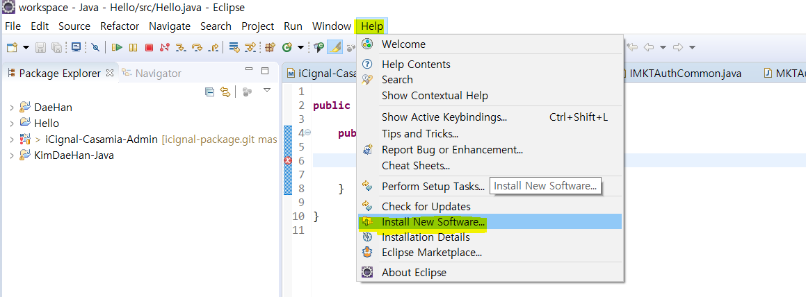Open the Edit menu
Screen dimensions: 806x297
click(x=40, y=26)
